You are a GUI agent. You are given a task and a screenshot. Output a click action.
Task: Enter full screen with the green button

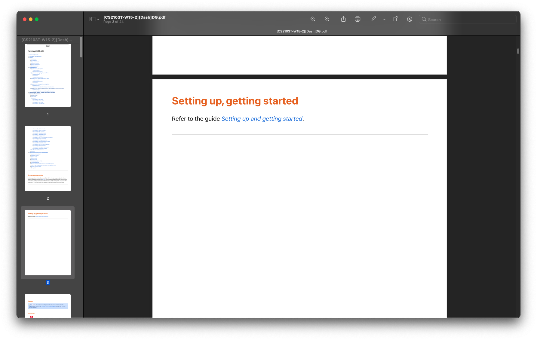click(37, 19)
